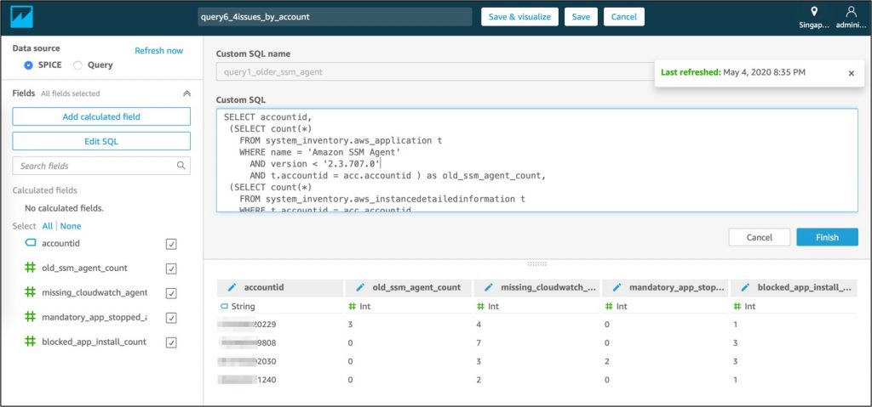Click mandatory_app_stop value 2 in table
Screen dimensions: 872x407
(x=607, y=361)
